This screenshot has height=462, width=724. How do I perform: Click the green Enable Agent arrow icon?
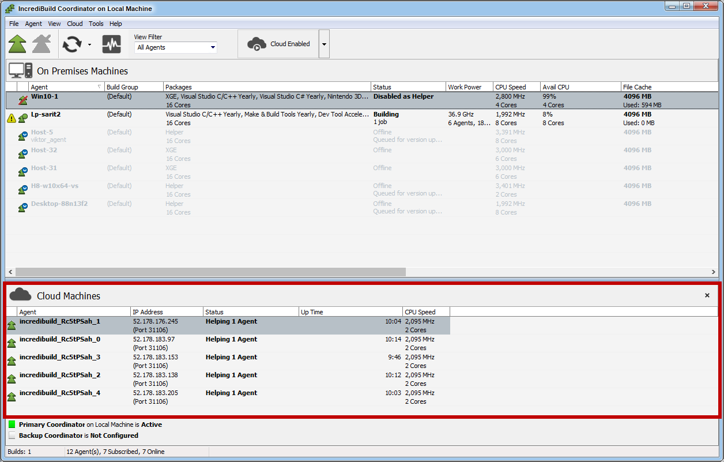[x=17, y=44]
